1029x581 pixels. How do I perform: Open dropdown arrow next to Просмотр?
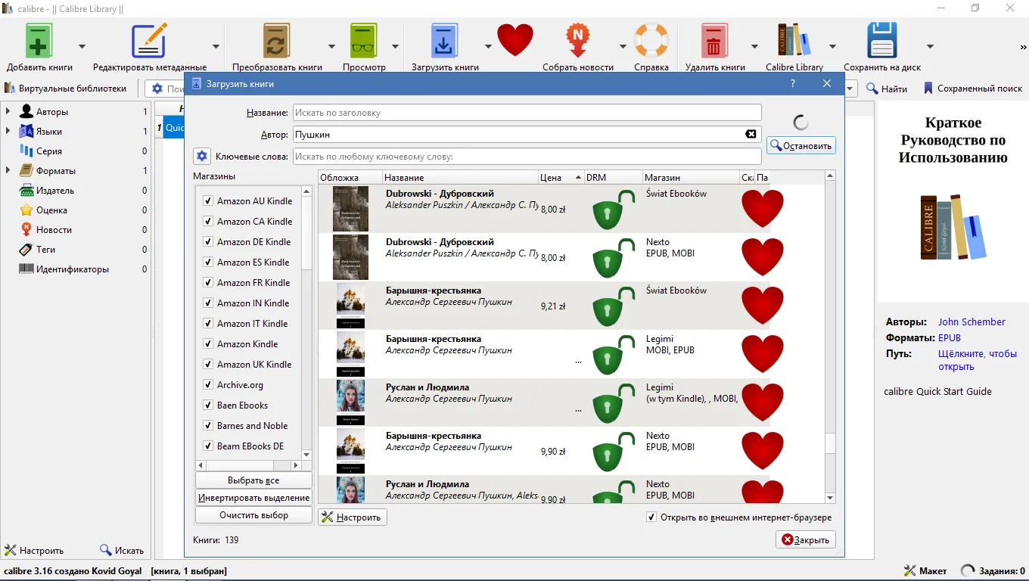pos(395,45)
